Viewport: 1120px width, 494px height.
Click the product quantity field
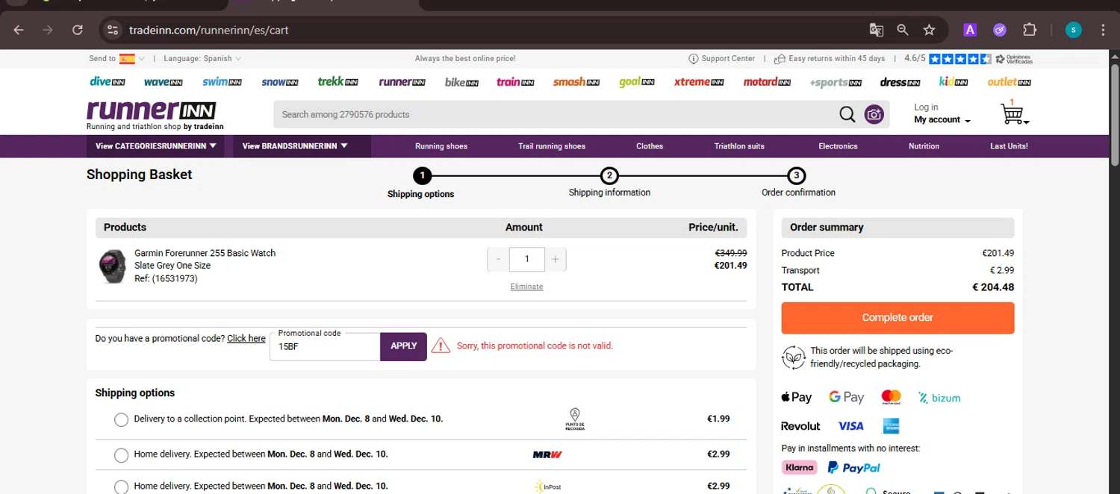coord(526,260)
